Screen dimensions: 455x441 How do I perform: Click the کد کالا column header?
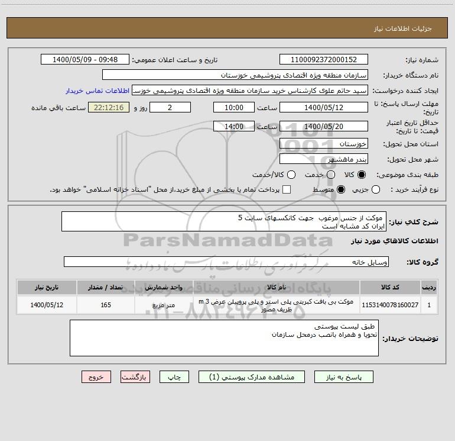(390, 287)
